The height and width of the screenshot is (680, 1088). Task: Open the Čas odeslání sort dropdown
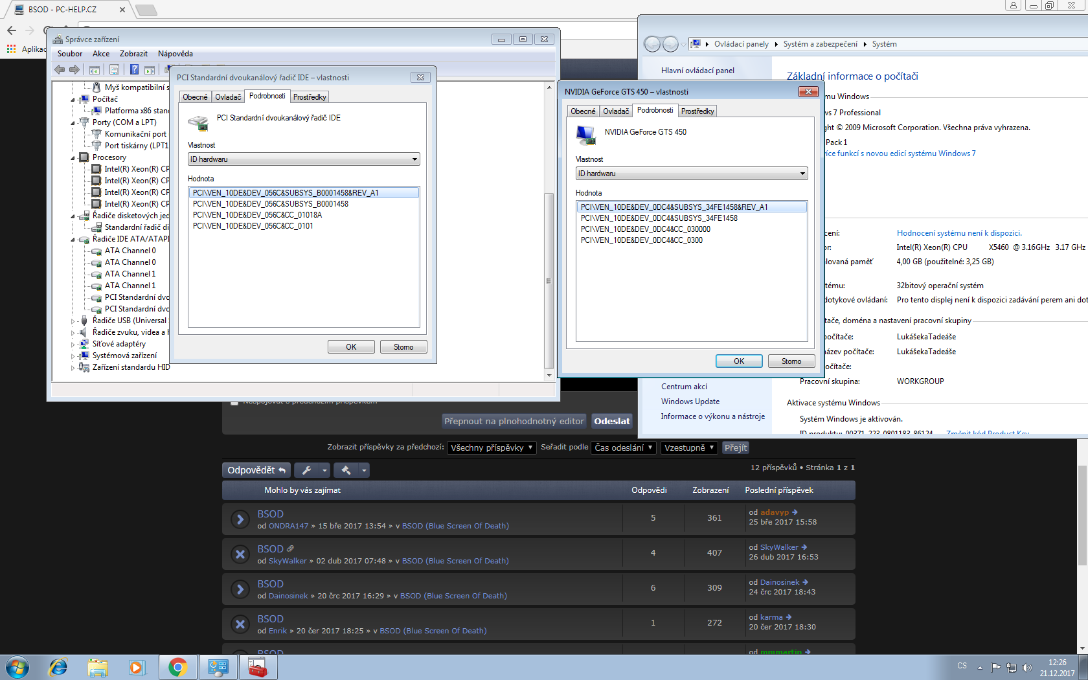[624, 448]
